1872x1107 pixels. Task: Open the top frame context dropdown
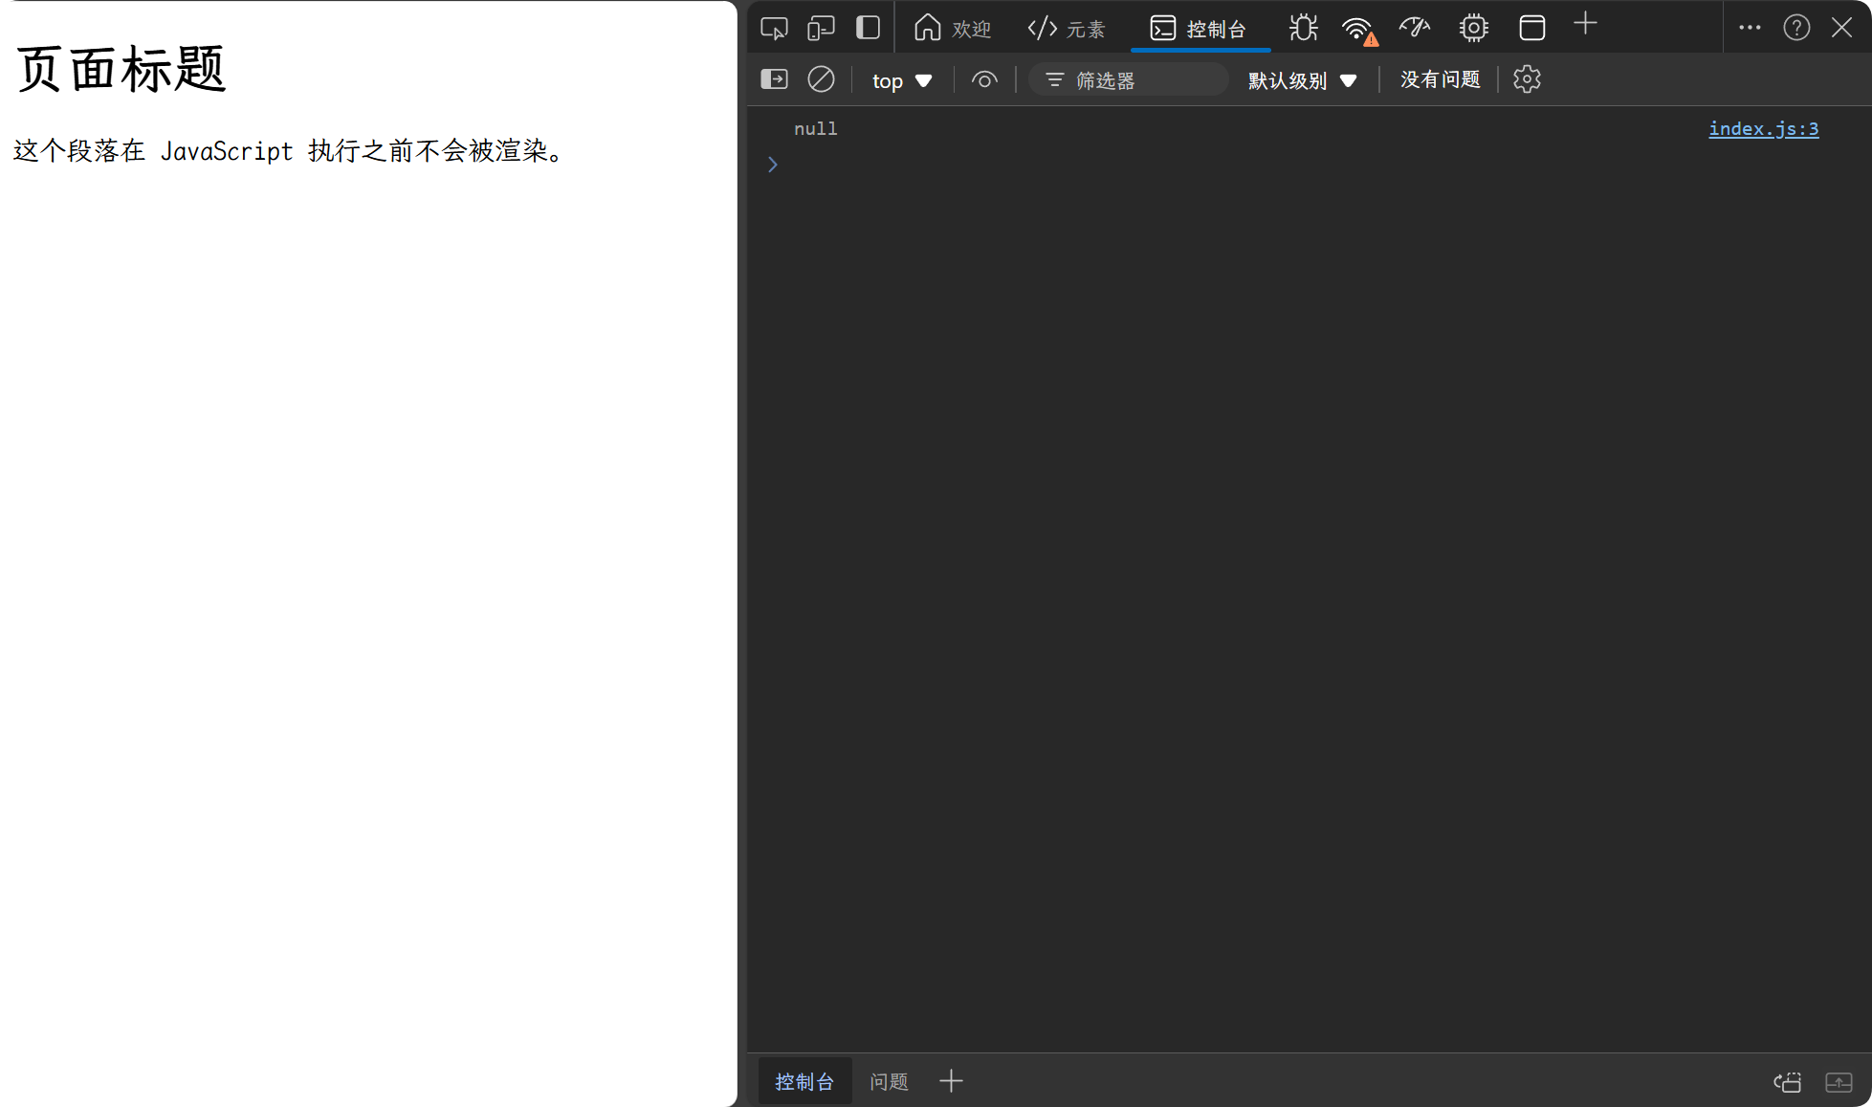(902, 79)
